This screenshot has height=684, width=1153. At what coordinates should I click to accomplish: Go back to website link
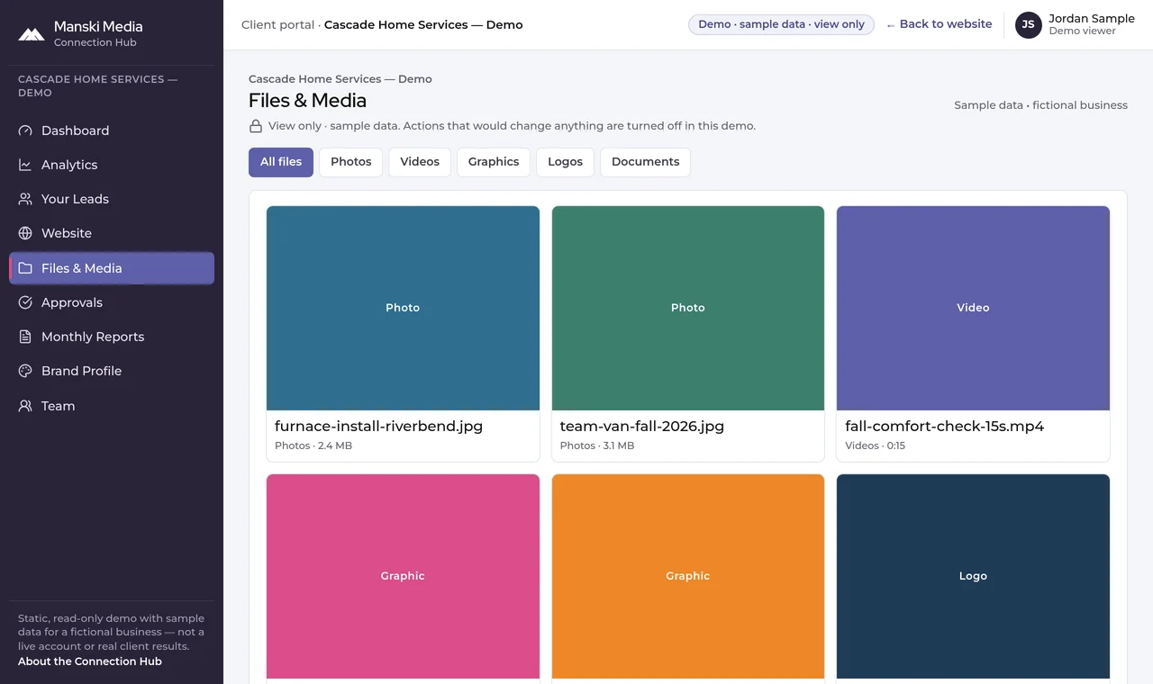tap(939, 24)
